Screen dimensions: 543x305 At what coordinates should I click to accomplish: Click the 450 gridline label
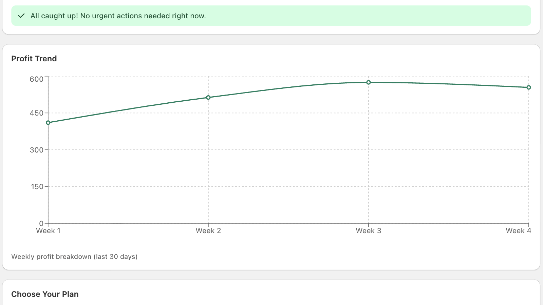pos(37,113)
